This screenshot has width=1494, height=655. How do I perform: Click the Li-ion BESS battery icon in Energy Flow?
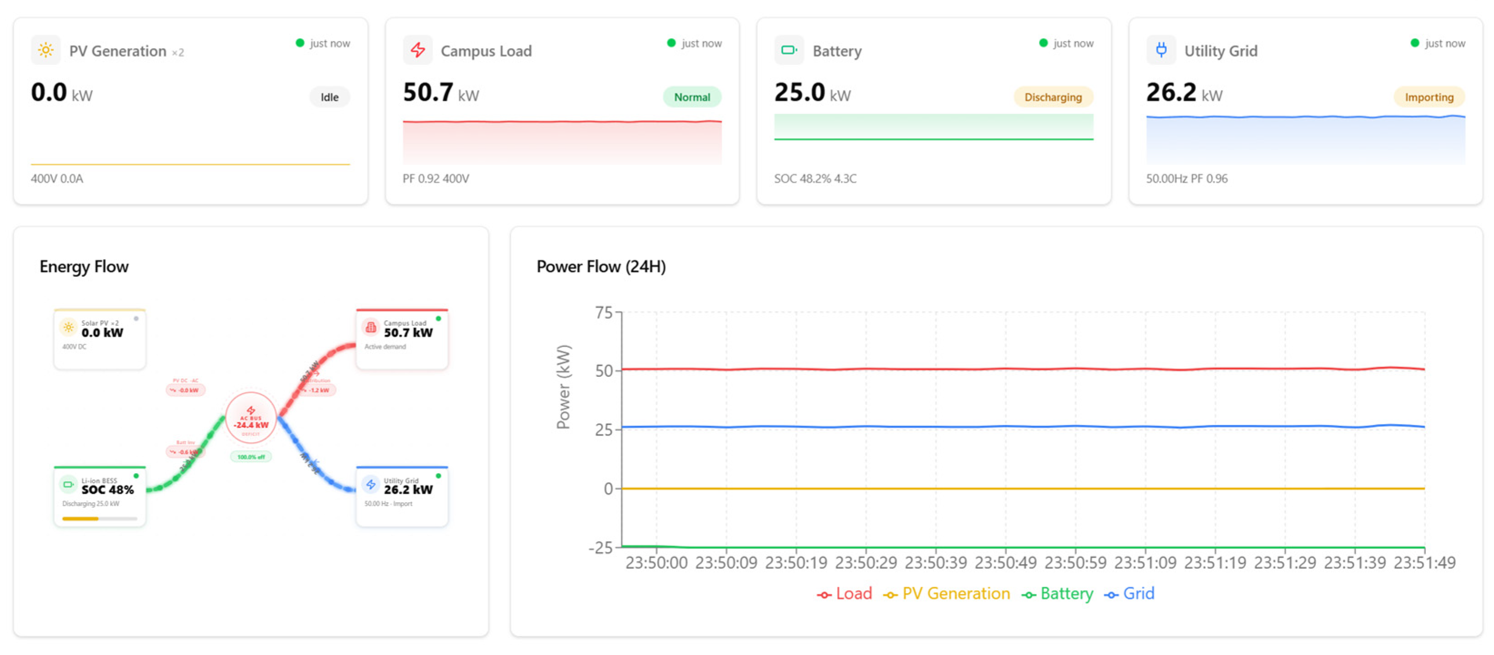tap(69, 485)
